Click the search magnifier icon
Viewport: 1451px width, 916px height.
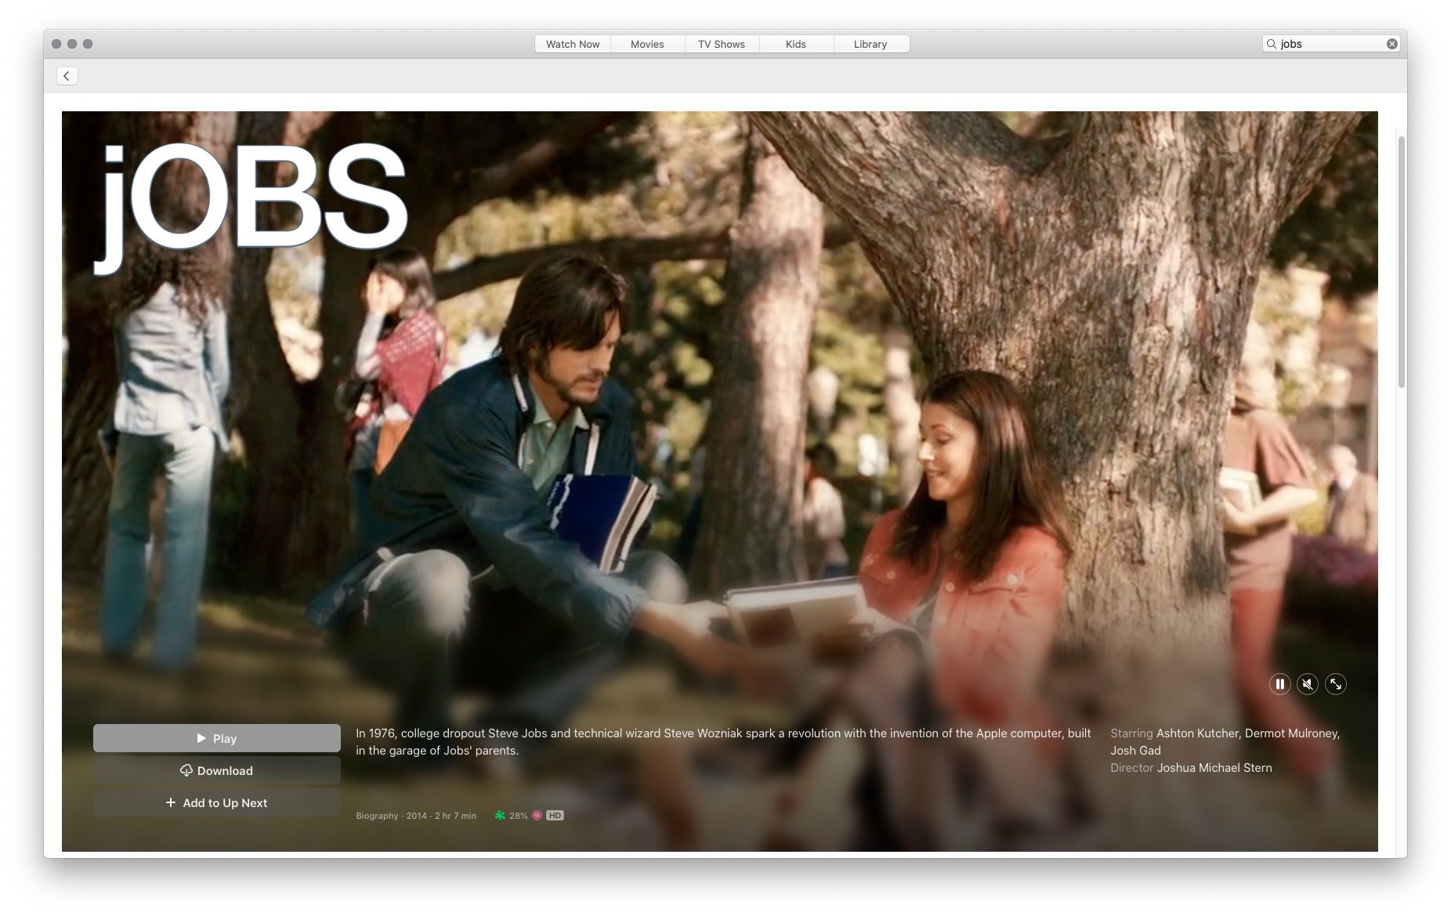1272,44
